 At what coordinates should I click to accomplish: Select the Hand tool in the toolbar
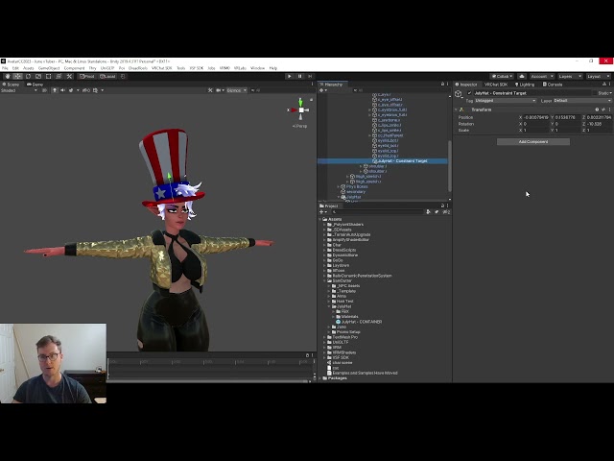(8, 77)
